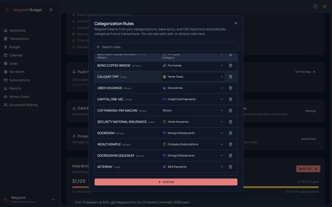Image resolution: width=332 pixels, height=207 pixels.
Task: Delete the WEALTHSIMPLE rule
Action: click(230, 144)
